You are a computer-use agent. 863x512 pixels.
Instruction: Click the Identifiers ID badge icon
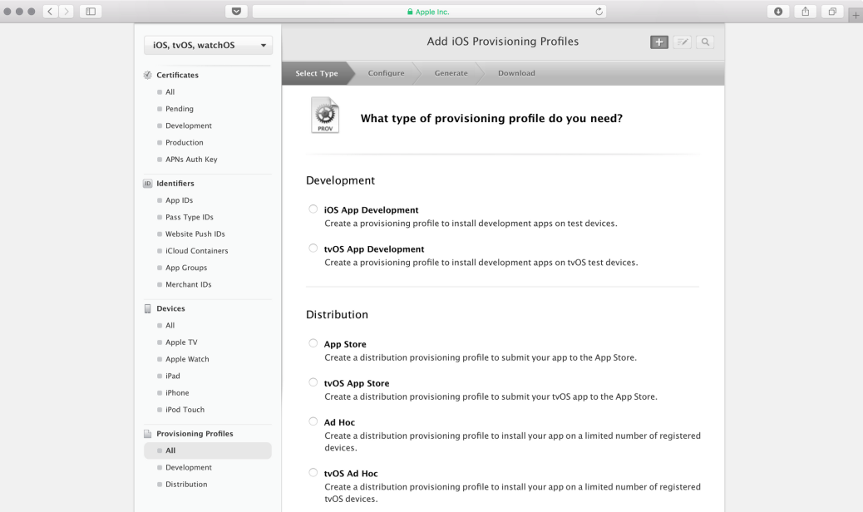coord(147,183)
